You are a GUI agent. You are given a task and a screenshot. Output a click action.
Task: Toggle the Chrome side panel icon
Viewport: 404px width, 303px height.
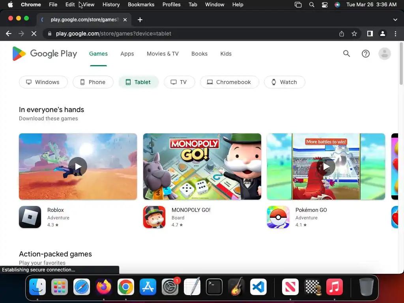click(370, 34)
